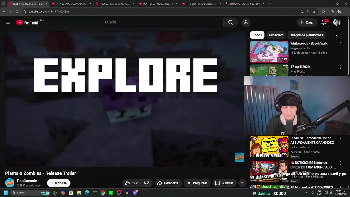Click the Chrome address bar URL

pos(49,11)
